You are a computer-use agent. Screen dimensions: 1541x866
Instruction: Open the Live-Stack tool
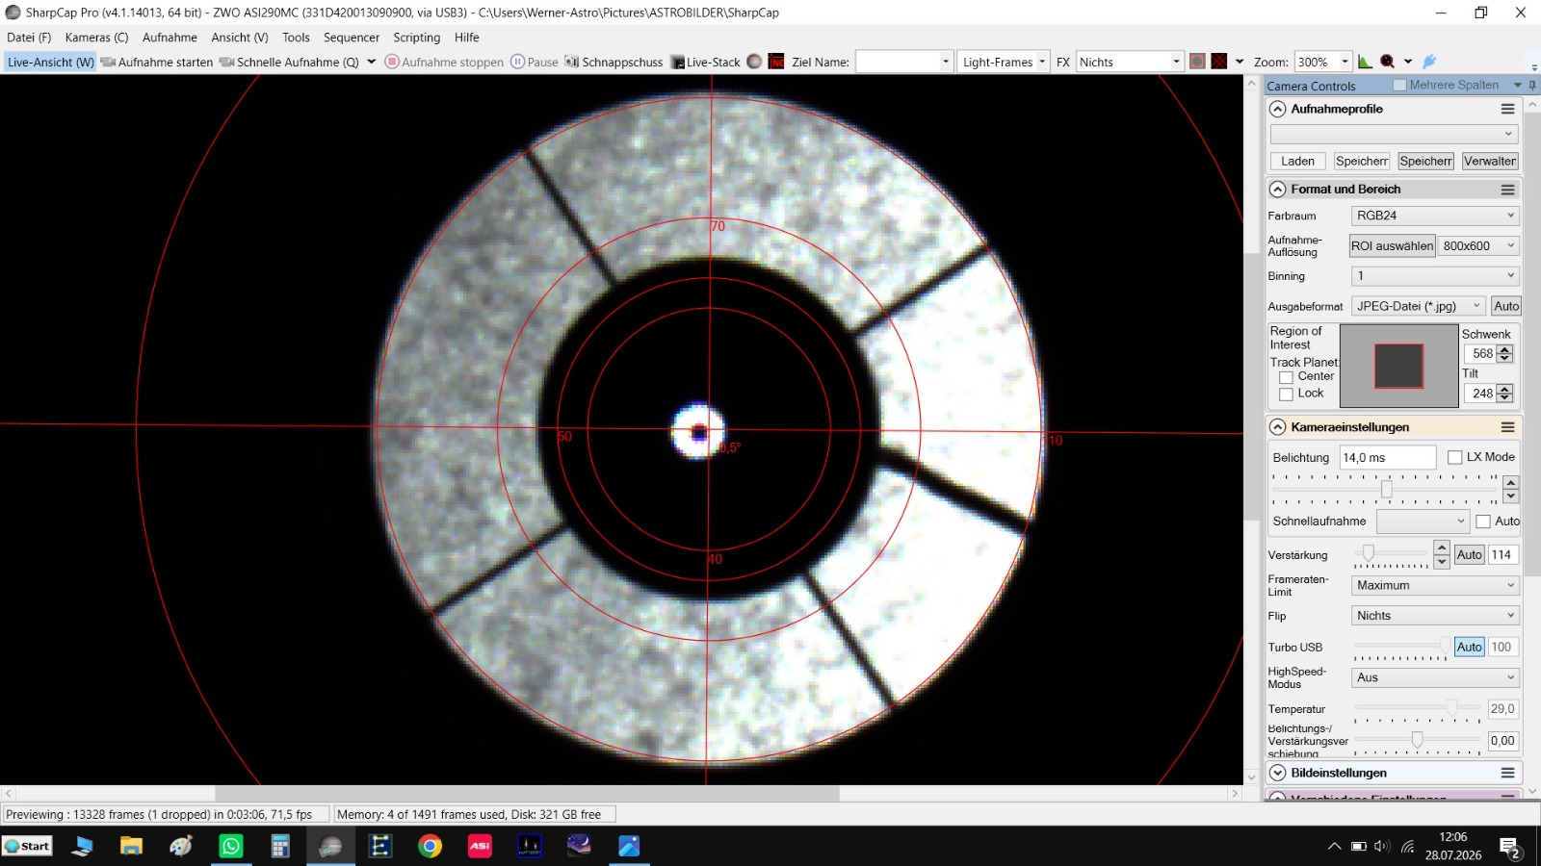(706, 62)
